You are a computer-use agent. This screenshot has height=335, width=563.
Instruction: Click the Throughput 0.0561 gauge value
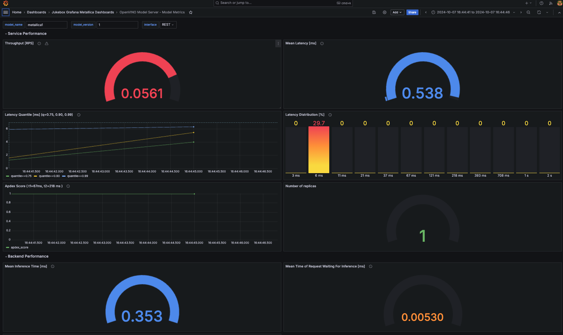tap(142, 94)
